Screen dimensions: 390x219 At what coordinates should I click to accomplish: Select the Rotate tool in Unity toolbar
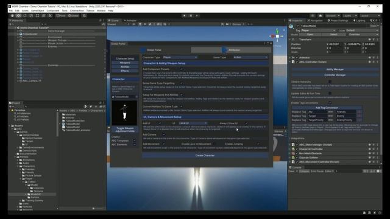coord(25,16)
